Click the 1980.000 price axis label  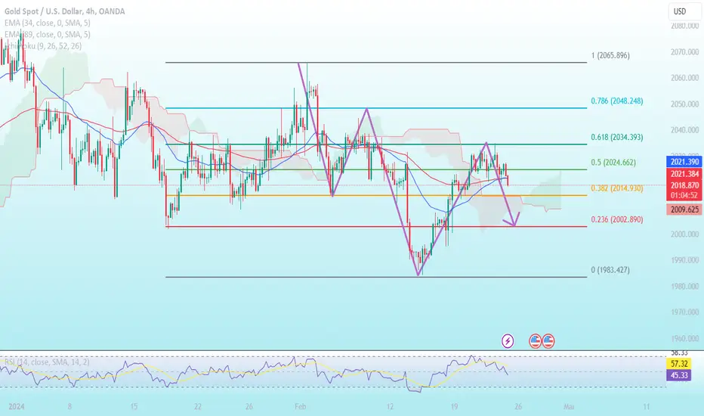[x=684, y=286]
